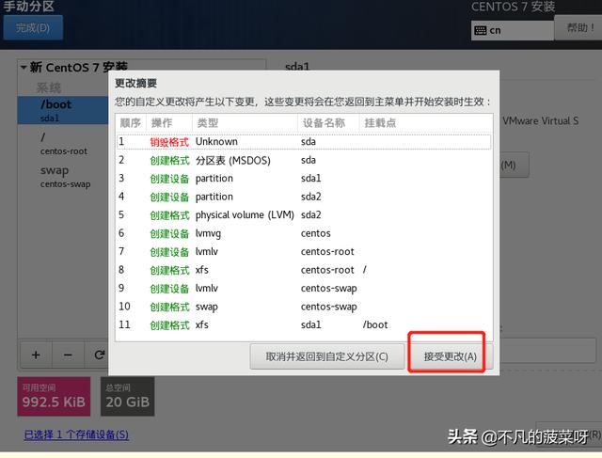Click the reload partition icon

tap(99, 355)
